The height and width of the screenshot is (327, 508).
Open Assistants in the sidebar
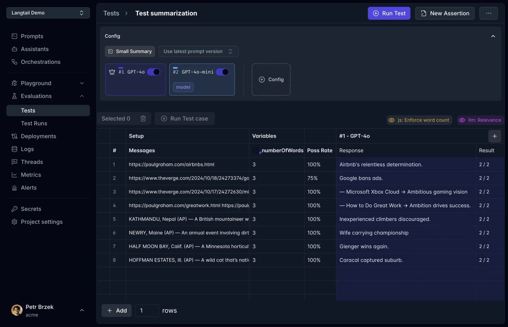(x=34, y=49)
